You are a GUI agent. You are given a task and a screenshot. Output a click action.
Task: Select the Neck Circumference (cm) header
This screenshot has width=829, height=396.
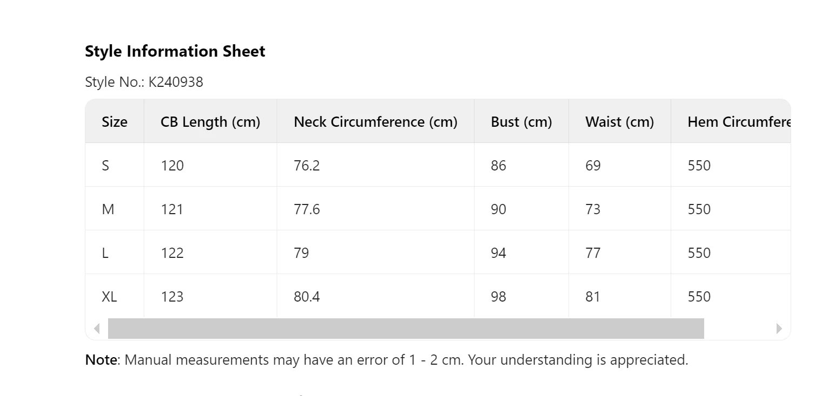[x=375, y=122]
